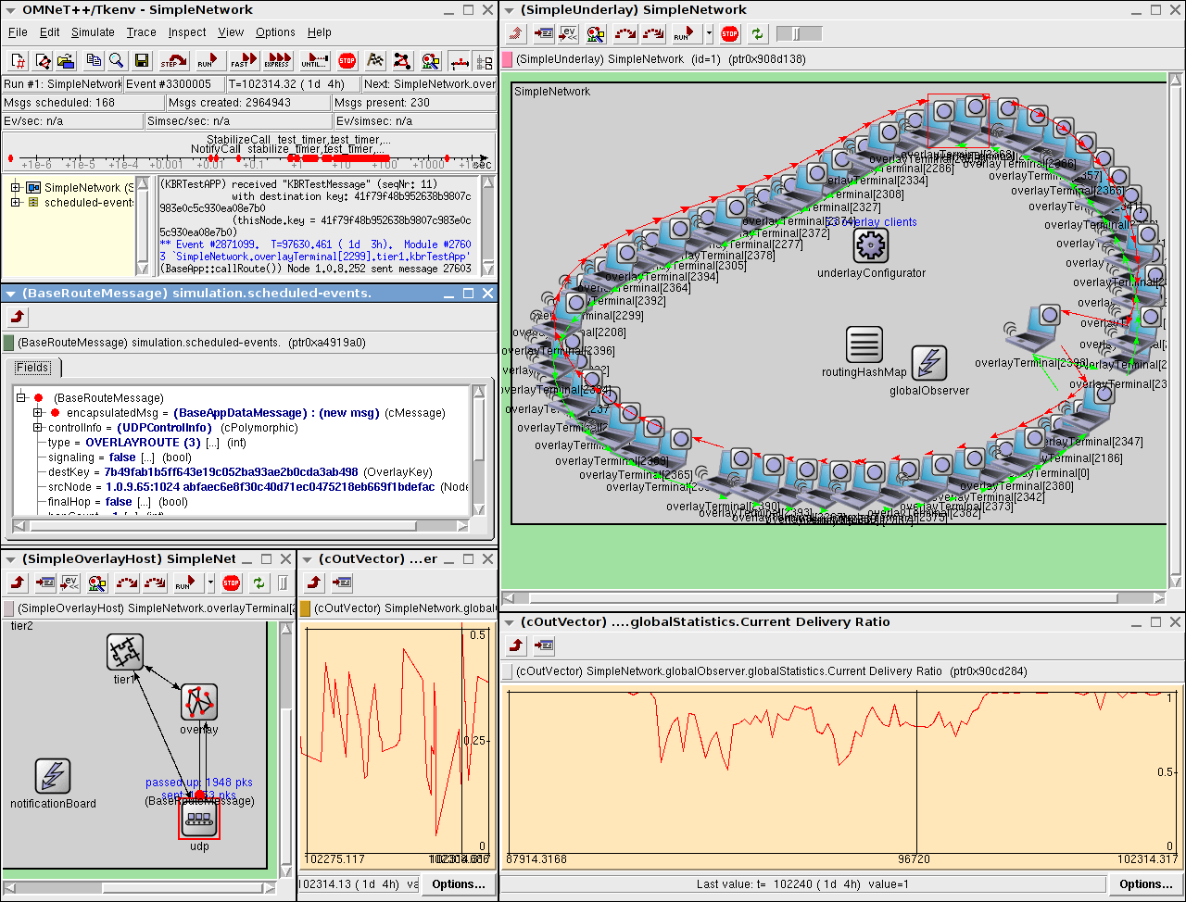The image size is (1186, 902).
Task: Open RUN dropdown arrow in SimpleOverlayHost toolbar
Action: pos(210,583)
